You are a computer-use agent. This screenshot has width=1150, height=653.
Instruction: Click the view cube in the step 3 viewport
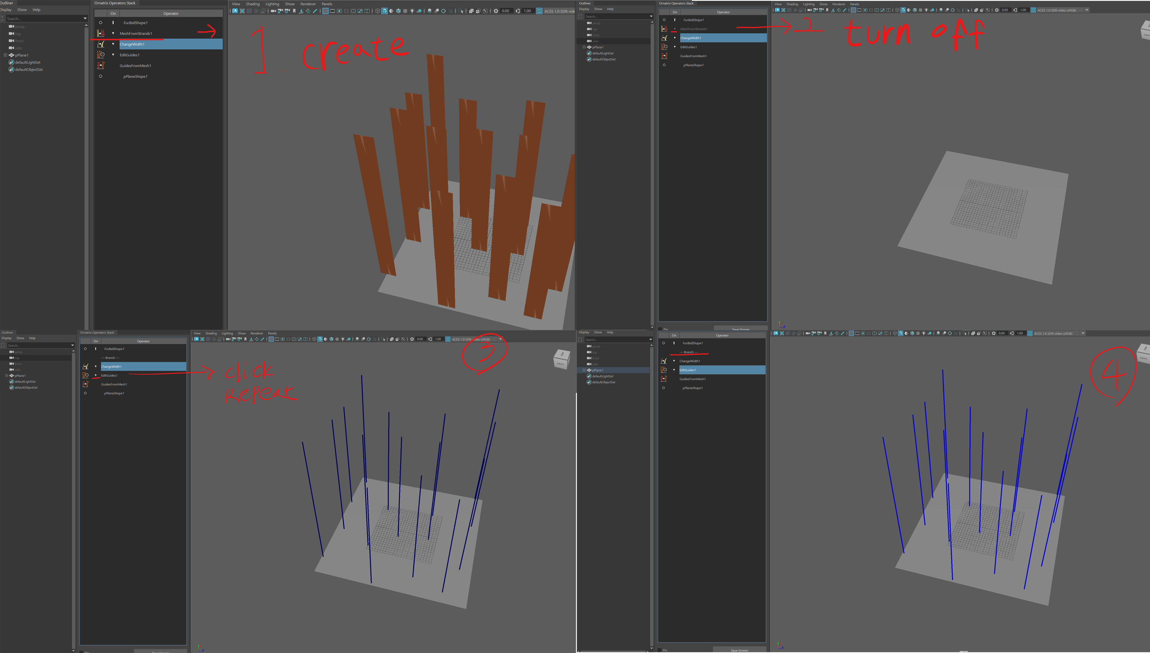(x=561, y=359)
